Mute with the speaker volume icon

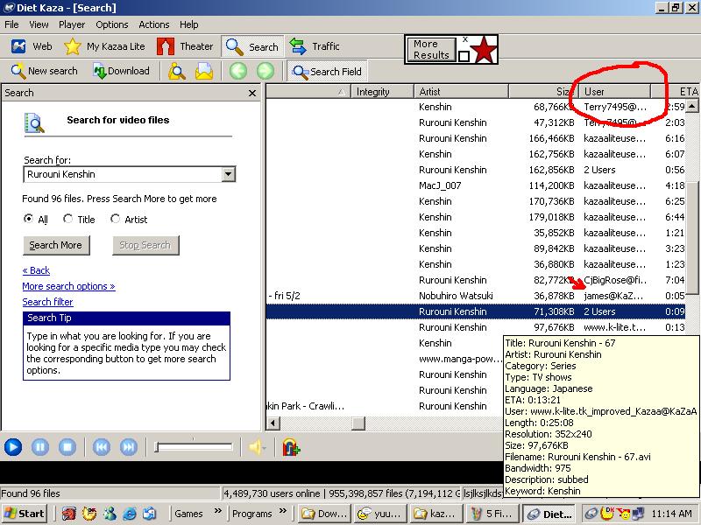click(x=256, y=447)
